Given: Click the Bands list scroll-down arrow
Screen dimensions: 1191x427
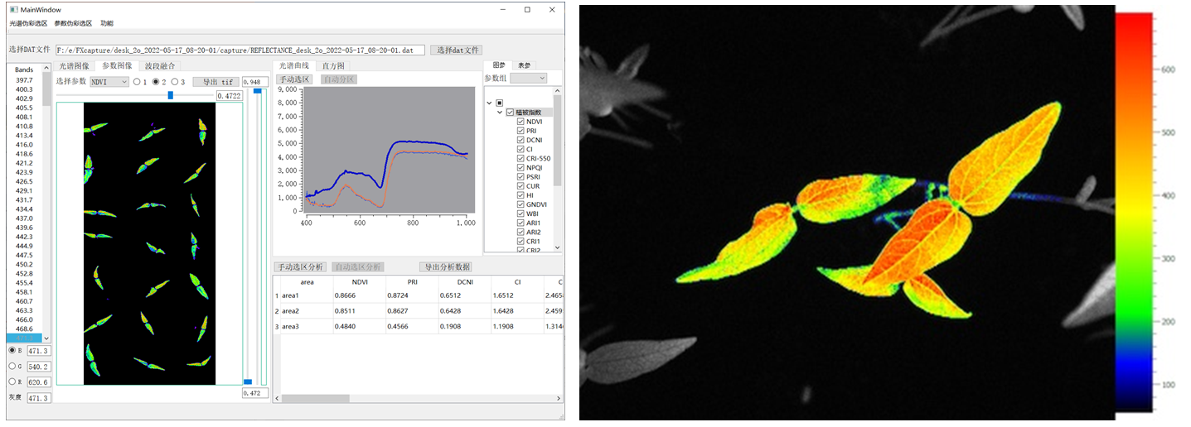Looking at the screenshot, I should 46,338.
